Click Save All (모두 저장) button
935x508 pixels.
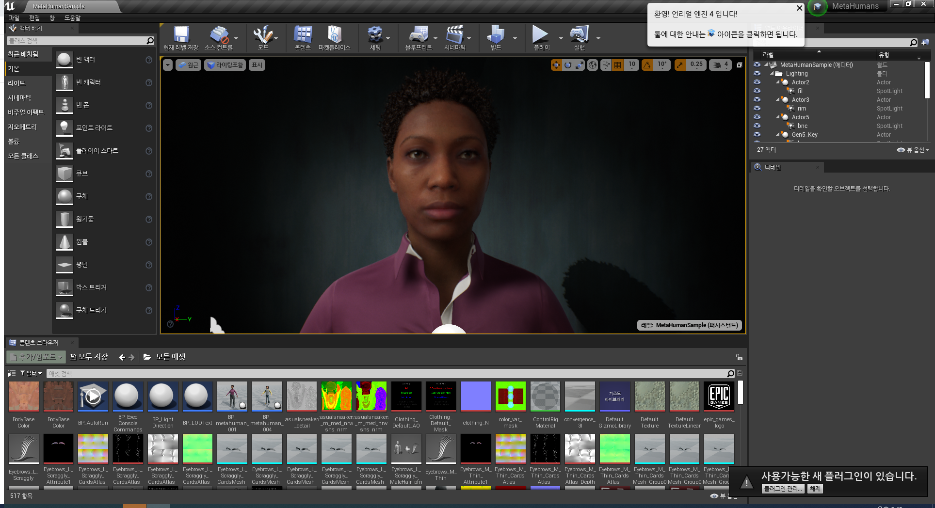(x=89, y=357)
